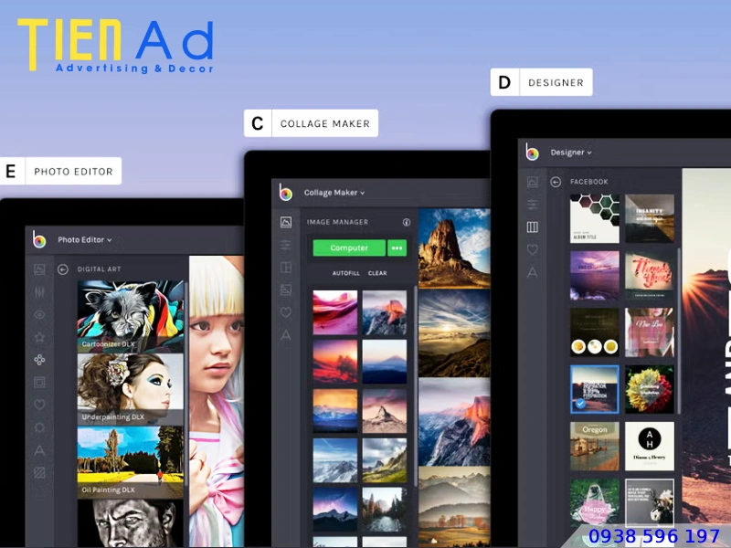Open the layouts grid icon in Collage Maker
Screen dimensions: 731x548
point(286,268)
